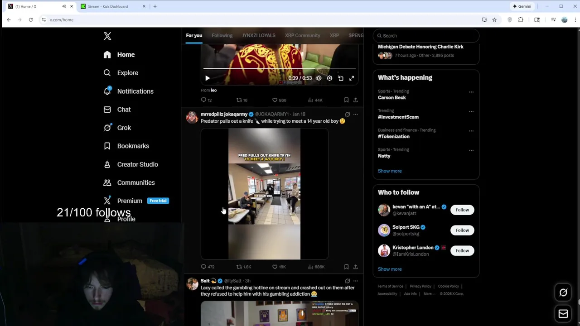Image resolution: width=580 pixels, height=326 pixels.
Task: Open Notifications in sidebar
Action: [x=128, y=91]
